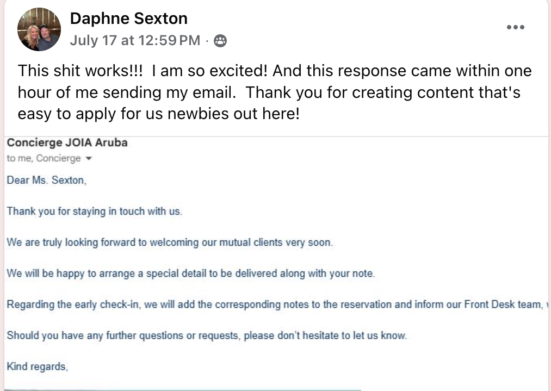Open the attached email screenshot image

[276, 264]
